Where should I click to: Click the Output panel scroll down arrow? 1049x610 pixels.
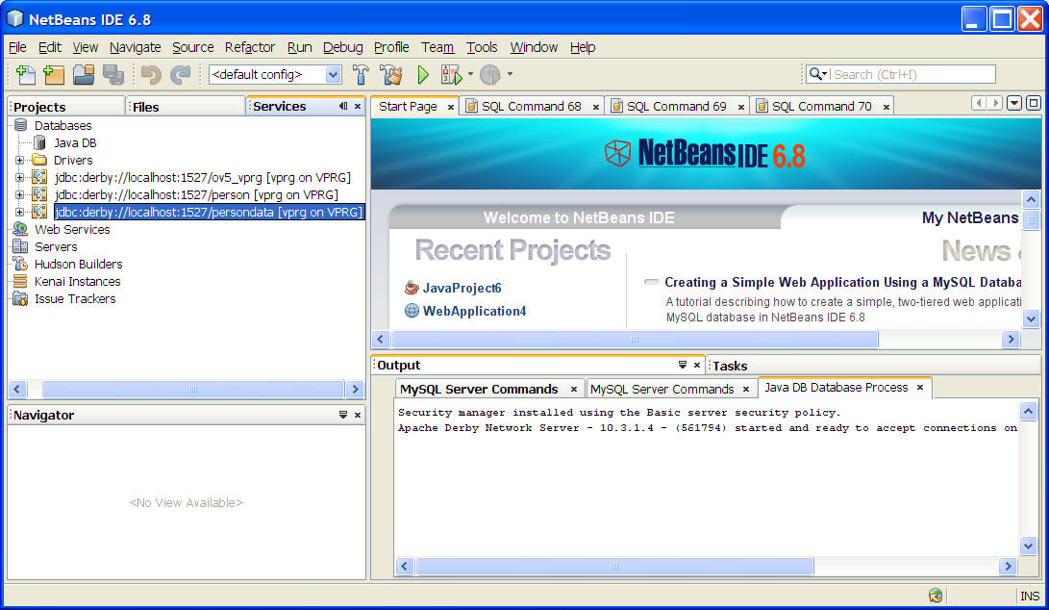[1029, 546]
